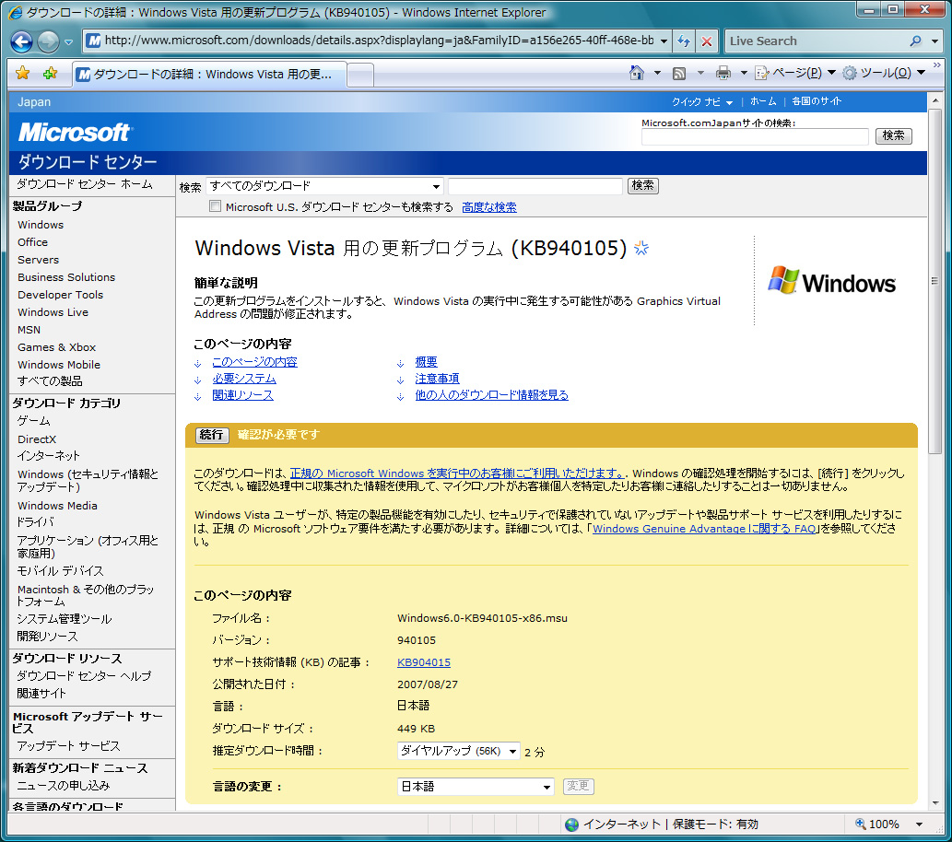Click the Windows logo image

[x=831, y=282]
